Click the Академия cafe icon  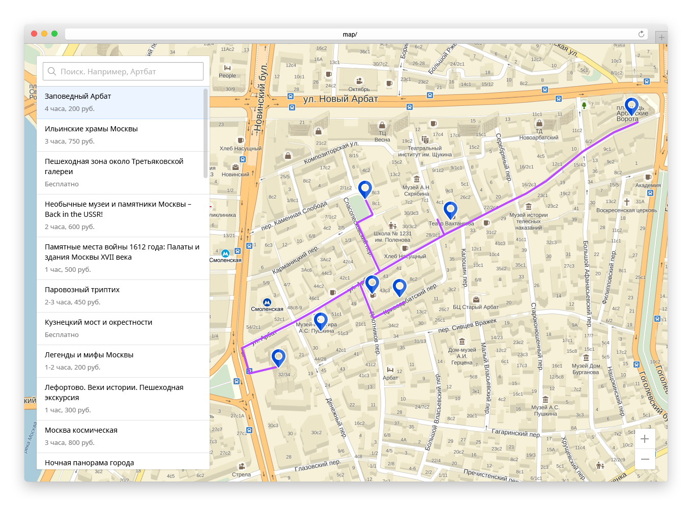point(648,177)
